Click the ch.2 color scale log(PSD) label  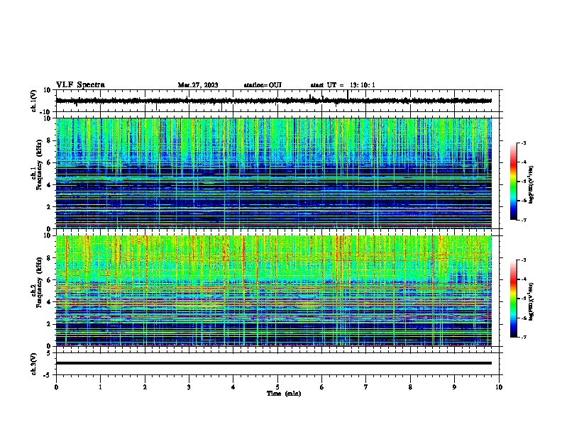pyautogui.click(x=531, y=302)
